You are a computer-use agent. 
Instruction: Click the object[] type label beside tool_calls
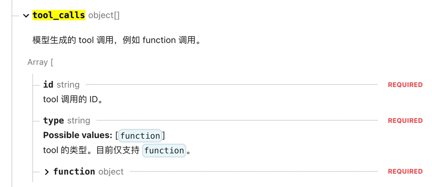coord(104,15)
